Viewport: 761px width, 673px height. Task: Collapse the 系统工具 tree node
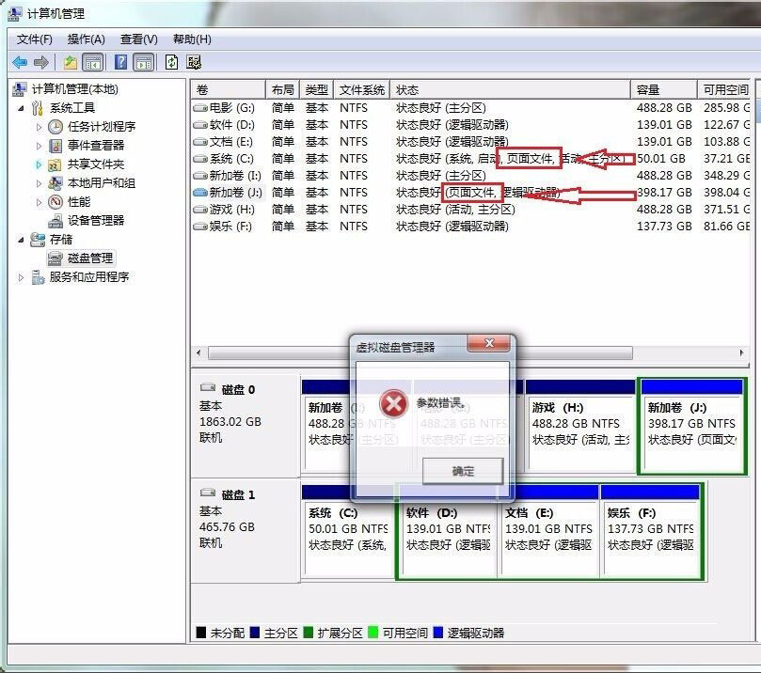click(x=21, y=108)
